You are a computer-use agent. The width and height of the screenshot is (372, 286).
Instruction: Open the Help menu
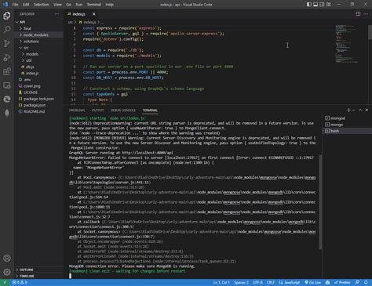(109, 5)
